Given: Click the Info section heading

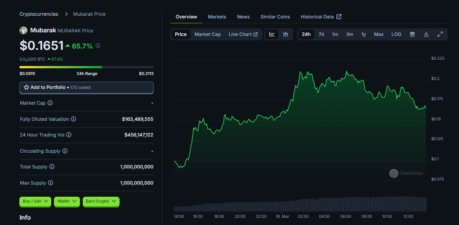Looking at the screenshot, I should (x=25, y=217).
